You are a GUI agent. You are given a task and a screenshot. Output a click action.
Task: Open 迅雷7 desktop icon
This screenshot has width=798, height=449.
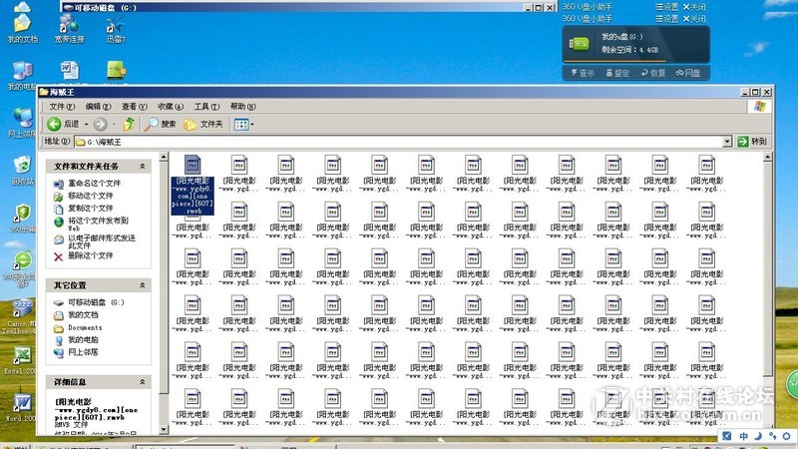point(116,29)
